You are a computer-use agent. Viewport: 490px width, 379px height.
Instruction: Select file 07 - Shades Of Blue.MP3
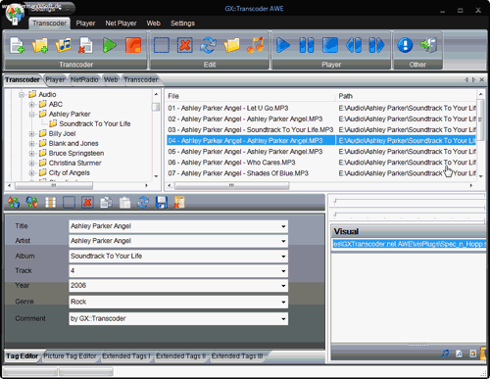pyautogui.click(x=238, y=173)
